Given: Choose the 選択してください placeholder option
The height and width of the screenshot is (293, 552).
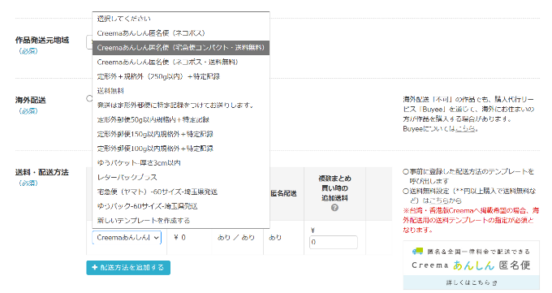Looking at the screenshot, I should (181, 19).
